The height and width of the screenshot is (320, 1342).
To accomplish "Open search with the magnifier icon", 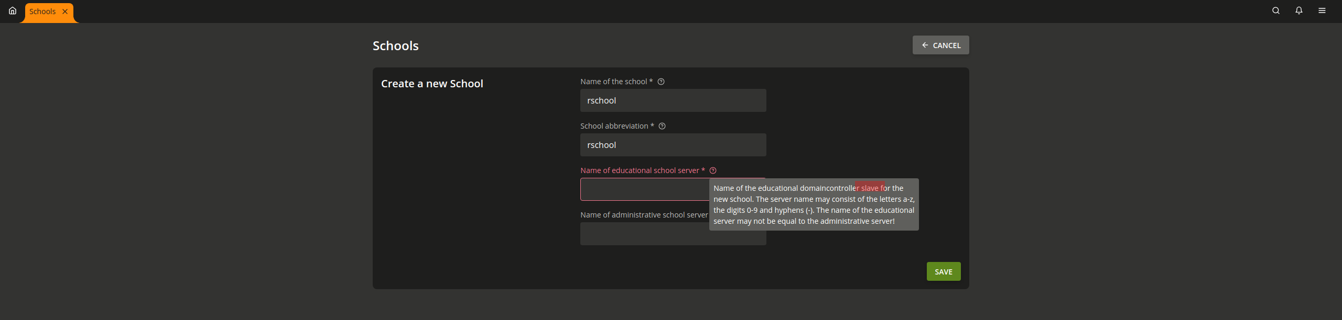I will pyautogui.click(x=1276, y=11).
